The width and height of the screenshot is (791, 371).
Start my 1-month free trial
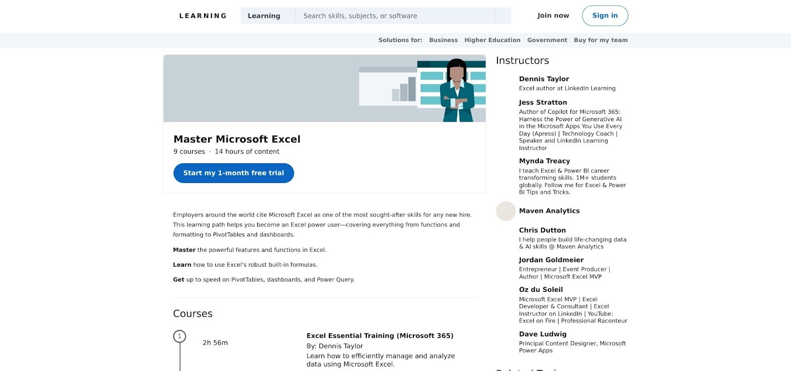coord(234,173)
